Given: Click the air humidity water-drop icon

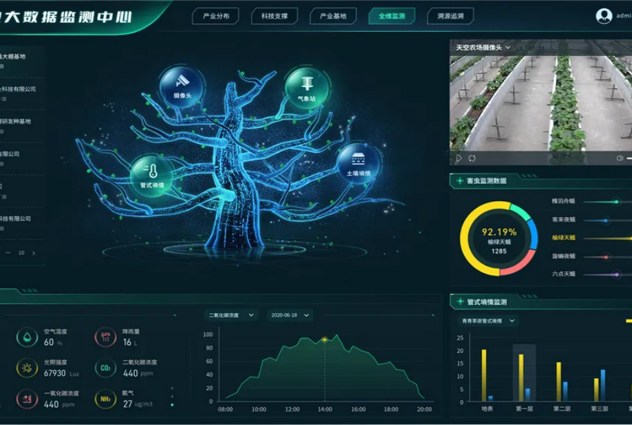Looking at the screenshot, I should coord(27,337).
